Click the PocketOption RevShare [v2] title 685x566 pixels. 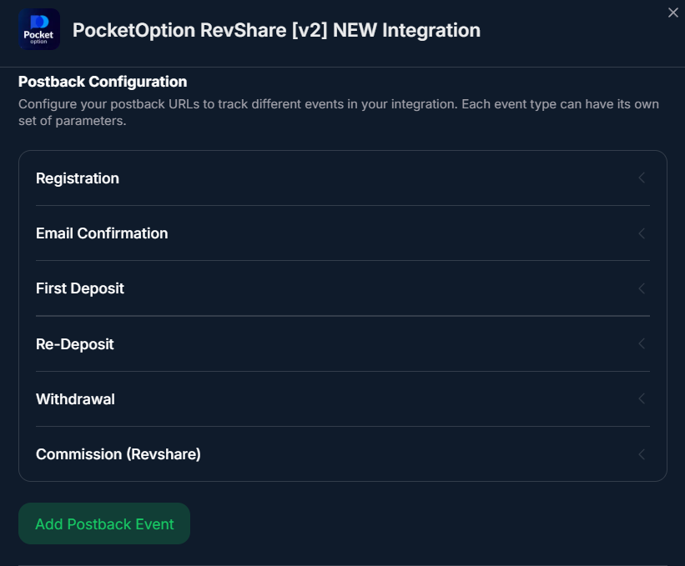276,30
